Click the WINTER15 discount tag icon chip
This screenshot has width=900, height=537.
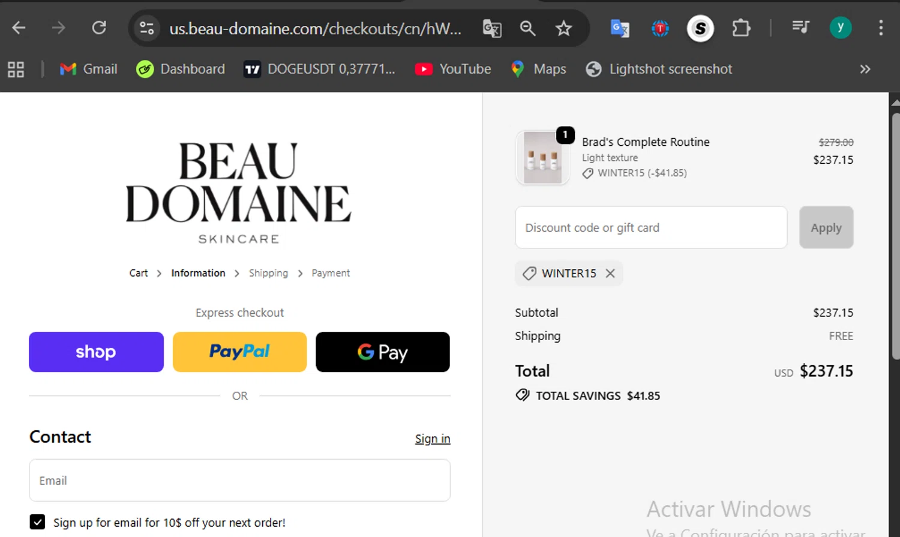tap(569, 273)
